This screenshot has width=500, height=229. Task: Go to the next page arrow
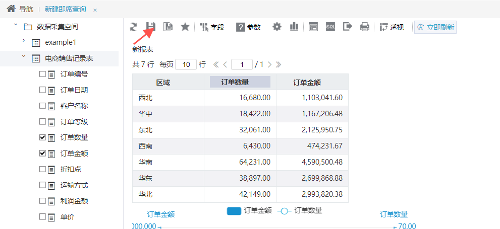coord(269,64)
